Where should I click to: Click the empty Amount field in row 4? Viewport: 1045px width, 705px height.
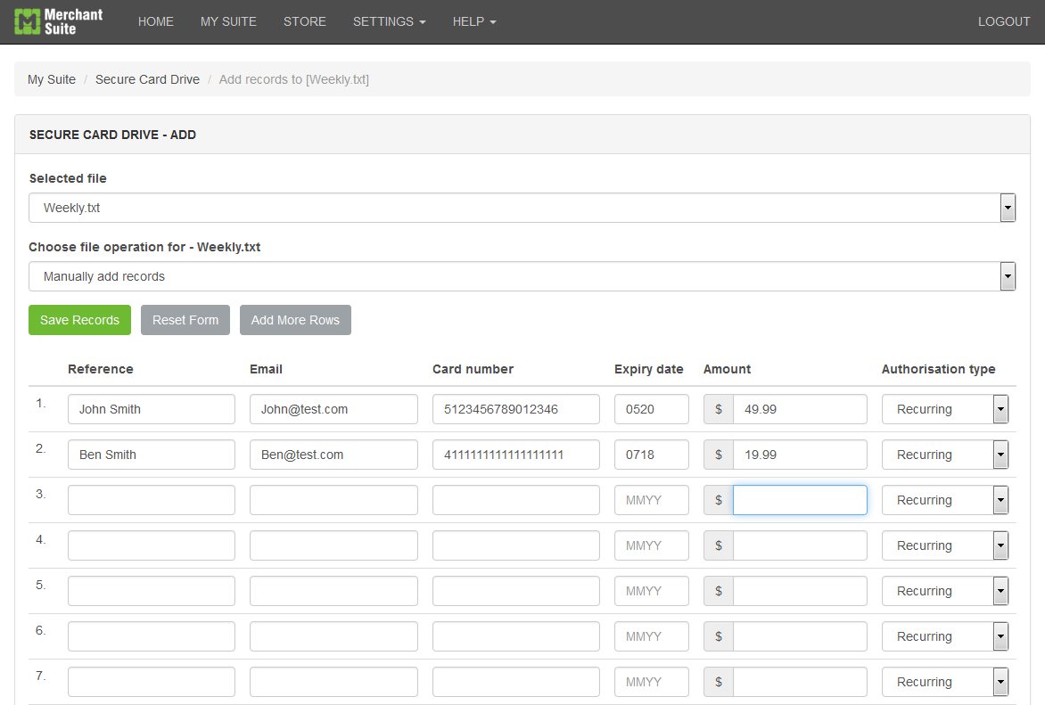coord(800,545)
